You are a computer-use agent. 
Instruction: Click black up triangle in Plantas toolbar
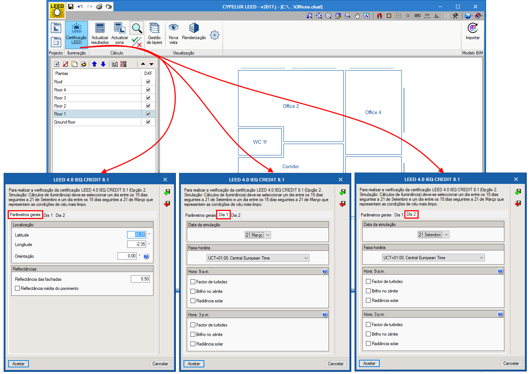click(143, 64)
